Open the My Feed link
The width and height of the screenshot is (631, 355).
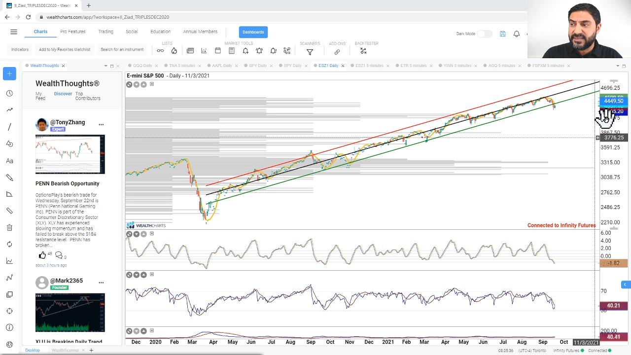(40, 96)
